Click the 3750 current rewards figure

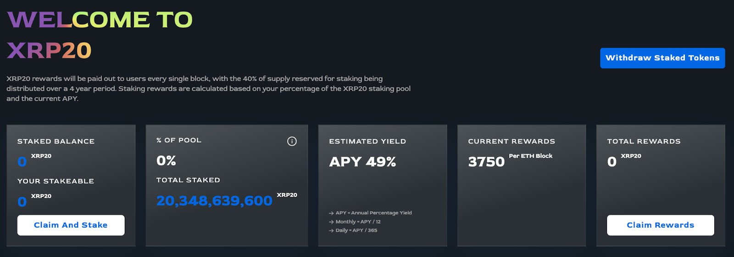click(486, 162)
